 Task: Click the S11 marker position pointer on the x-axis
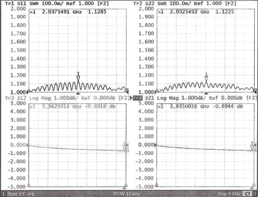pos(78,93)
